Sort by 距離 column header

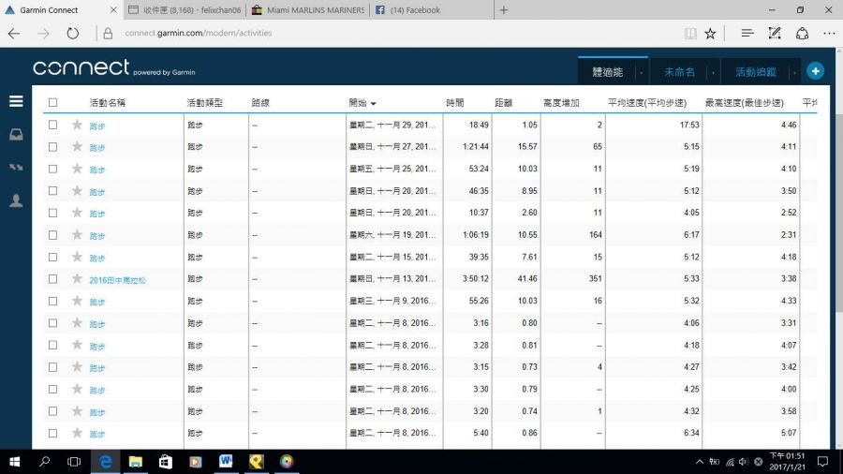pos(503,103)
